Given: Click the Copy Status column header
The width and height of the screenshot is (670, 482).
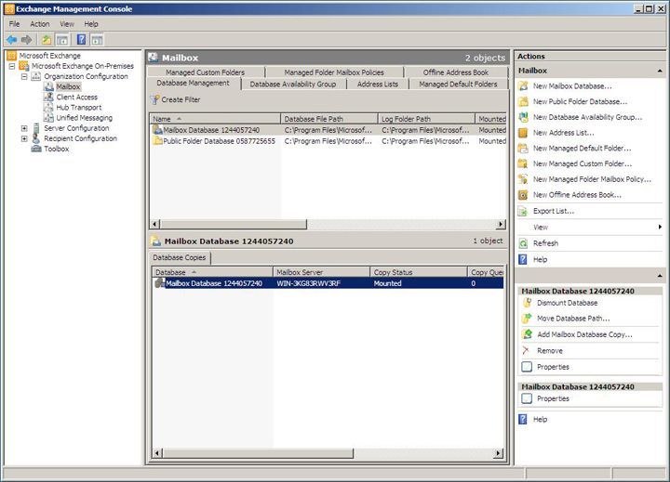Looking at the screenshot, I should point(419,272).
